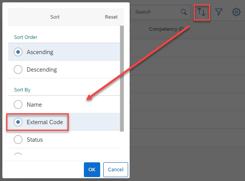
Task: Open table settings via gear icon
Action: [236, 12]
